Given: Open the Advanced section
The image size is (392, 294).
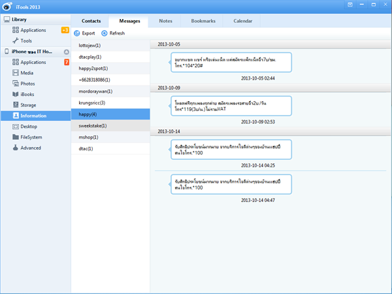Looking at the screenshot, I should coord(30,148).
